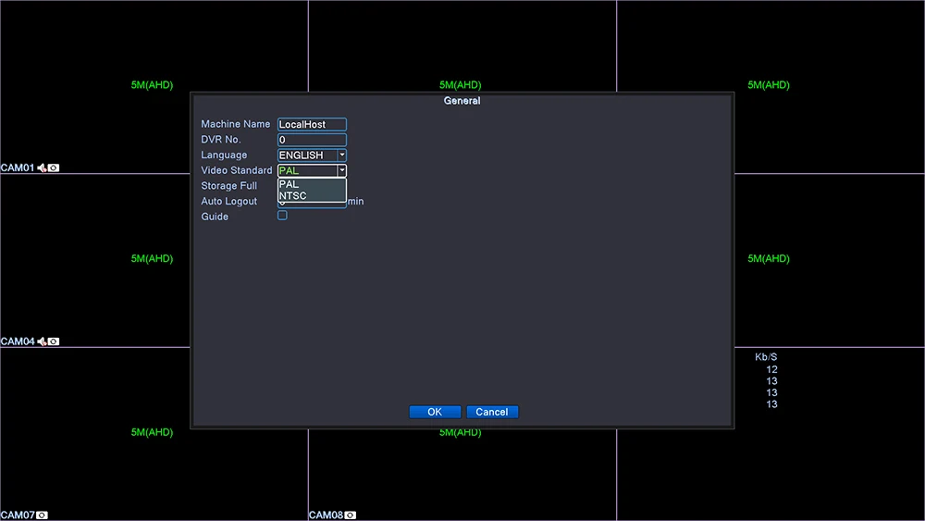Expand the Language dropdown arrow
The width and height of the screenshot is (925, 521).
click(341, 155)
